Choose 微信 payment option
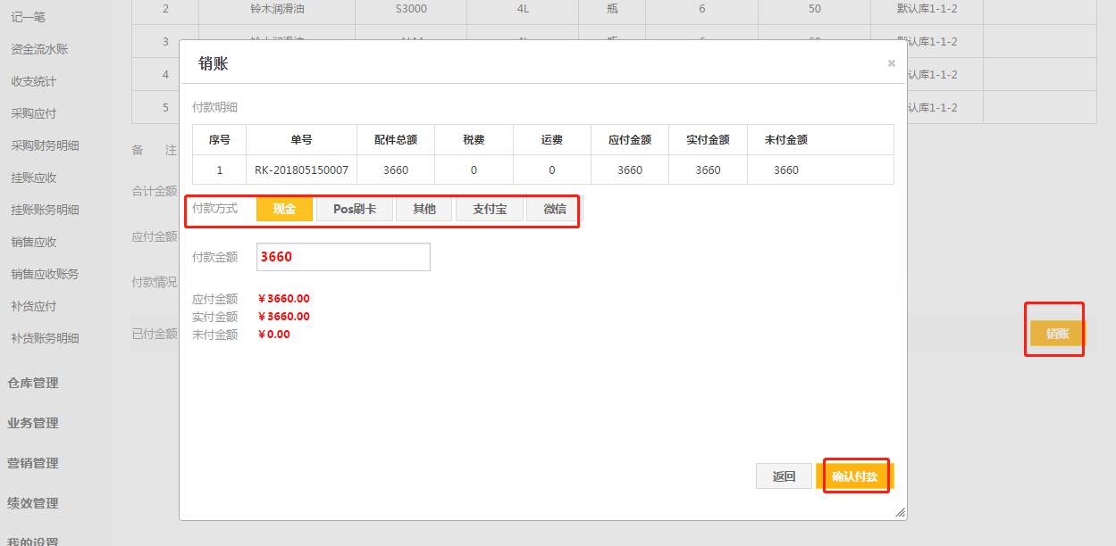The image size is (1116, 546). [x=554, y=209]
